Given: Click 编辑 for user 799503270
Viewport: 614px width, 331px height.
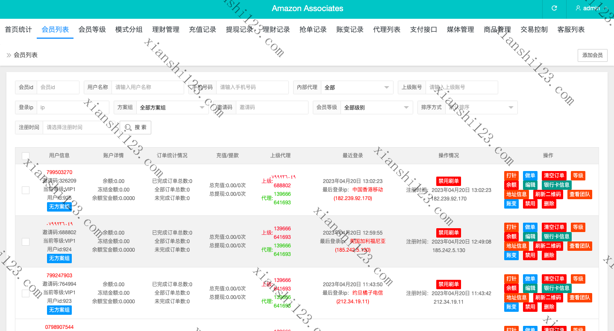Looking at the screenshot, I should click(x=530, y=185).
